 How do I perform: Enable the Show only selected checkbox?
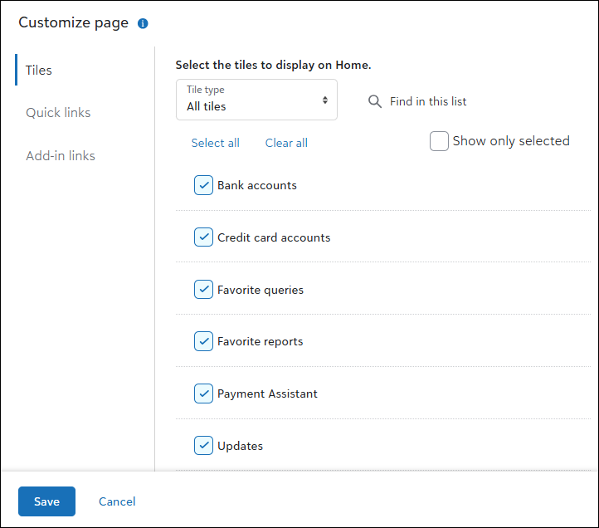tap(439, 141)
